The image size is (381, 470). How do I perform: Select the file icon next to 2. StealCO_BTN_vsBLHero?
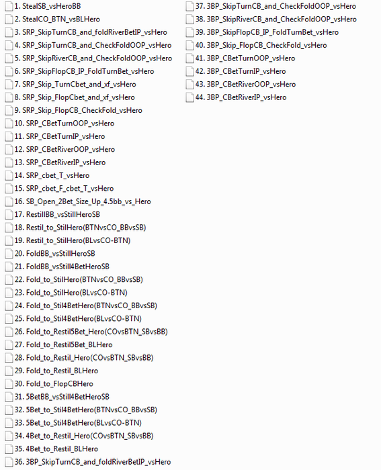click(9, 19)
